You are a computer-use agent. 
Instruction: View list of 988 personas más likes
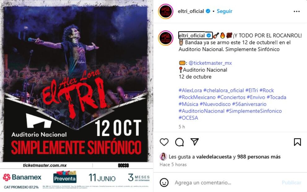(259, 157)
